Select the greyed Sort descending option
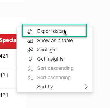Viewport: 110px width, 108px height. pyautogui.click(x=54, y=68)
